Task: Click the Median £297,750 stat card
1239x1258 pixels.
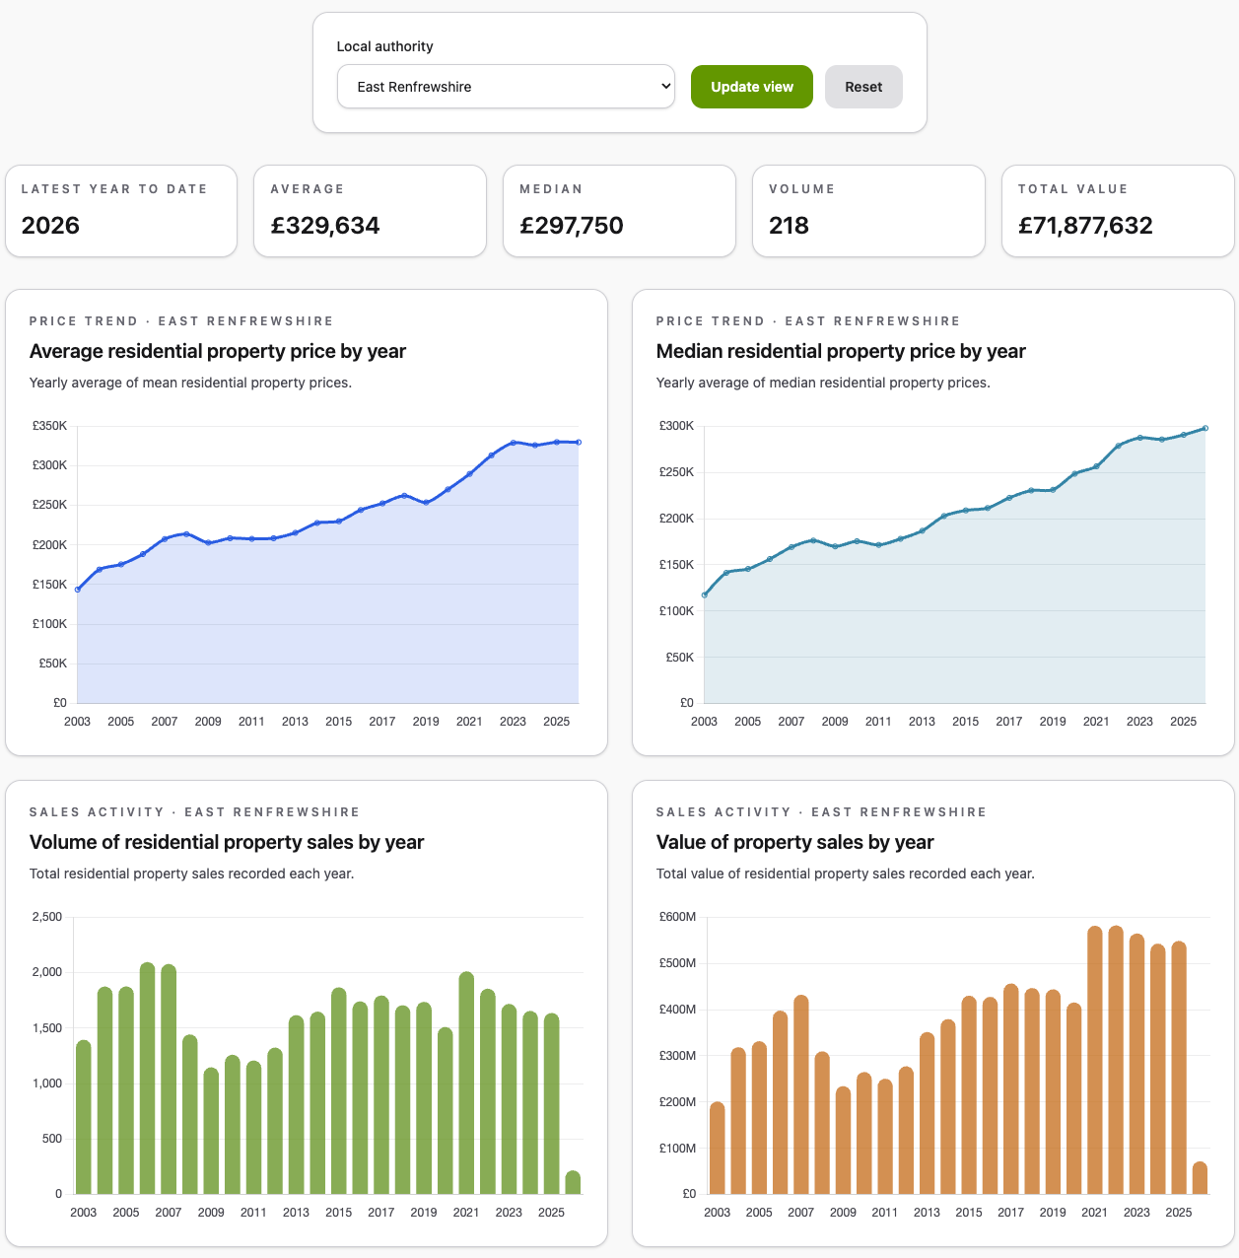Action: tap(619, 211)
